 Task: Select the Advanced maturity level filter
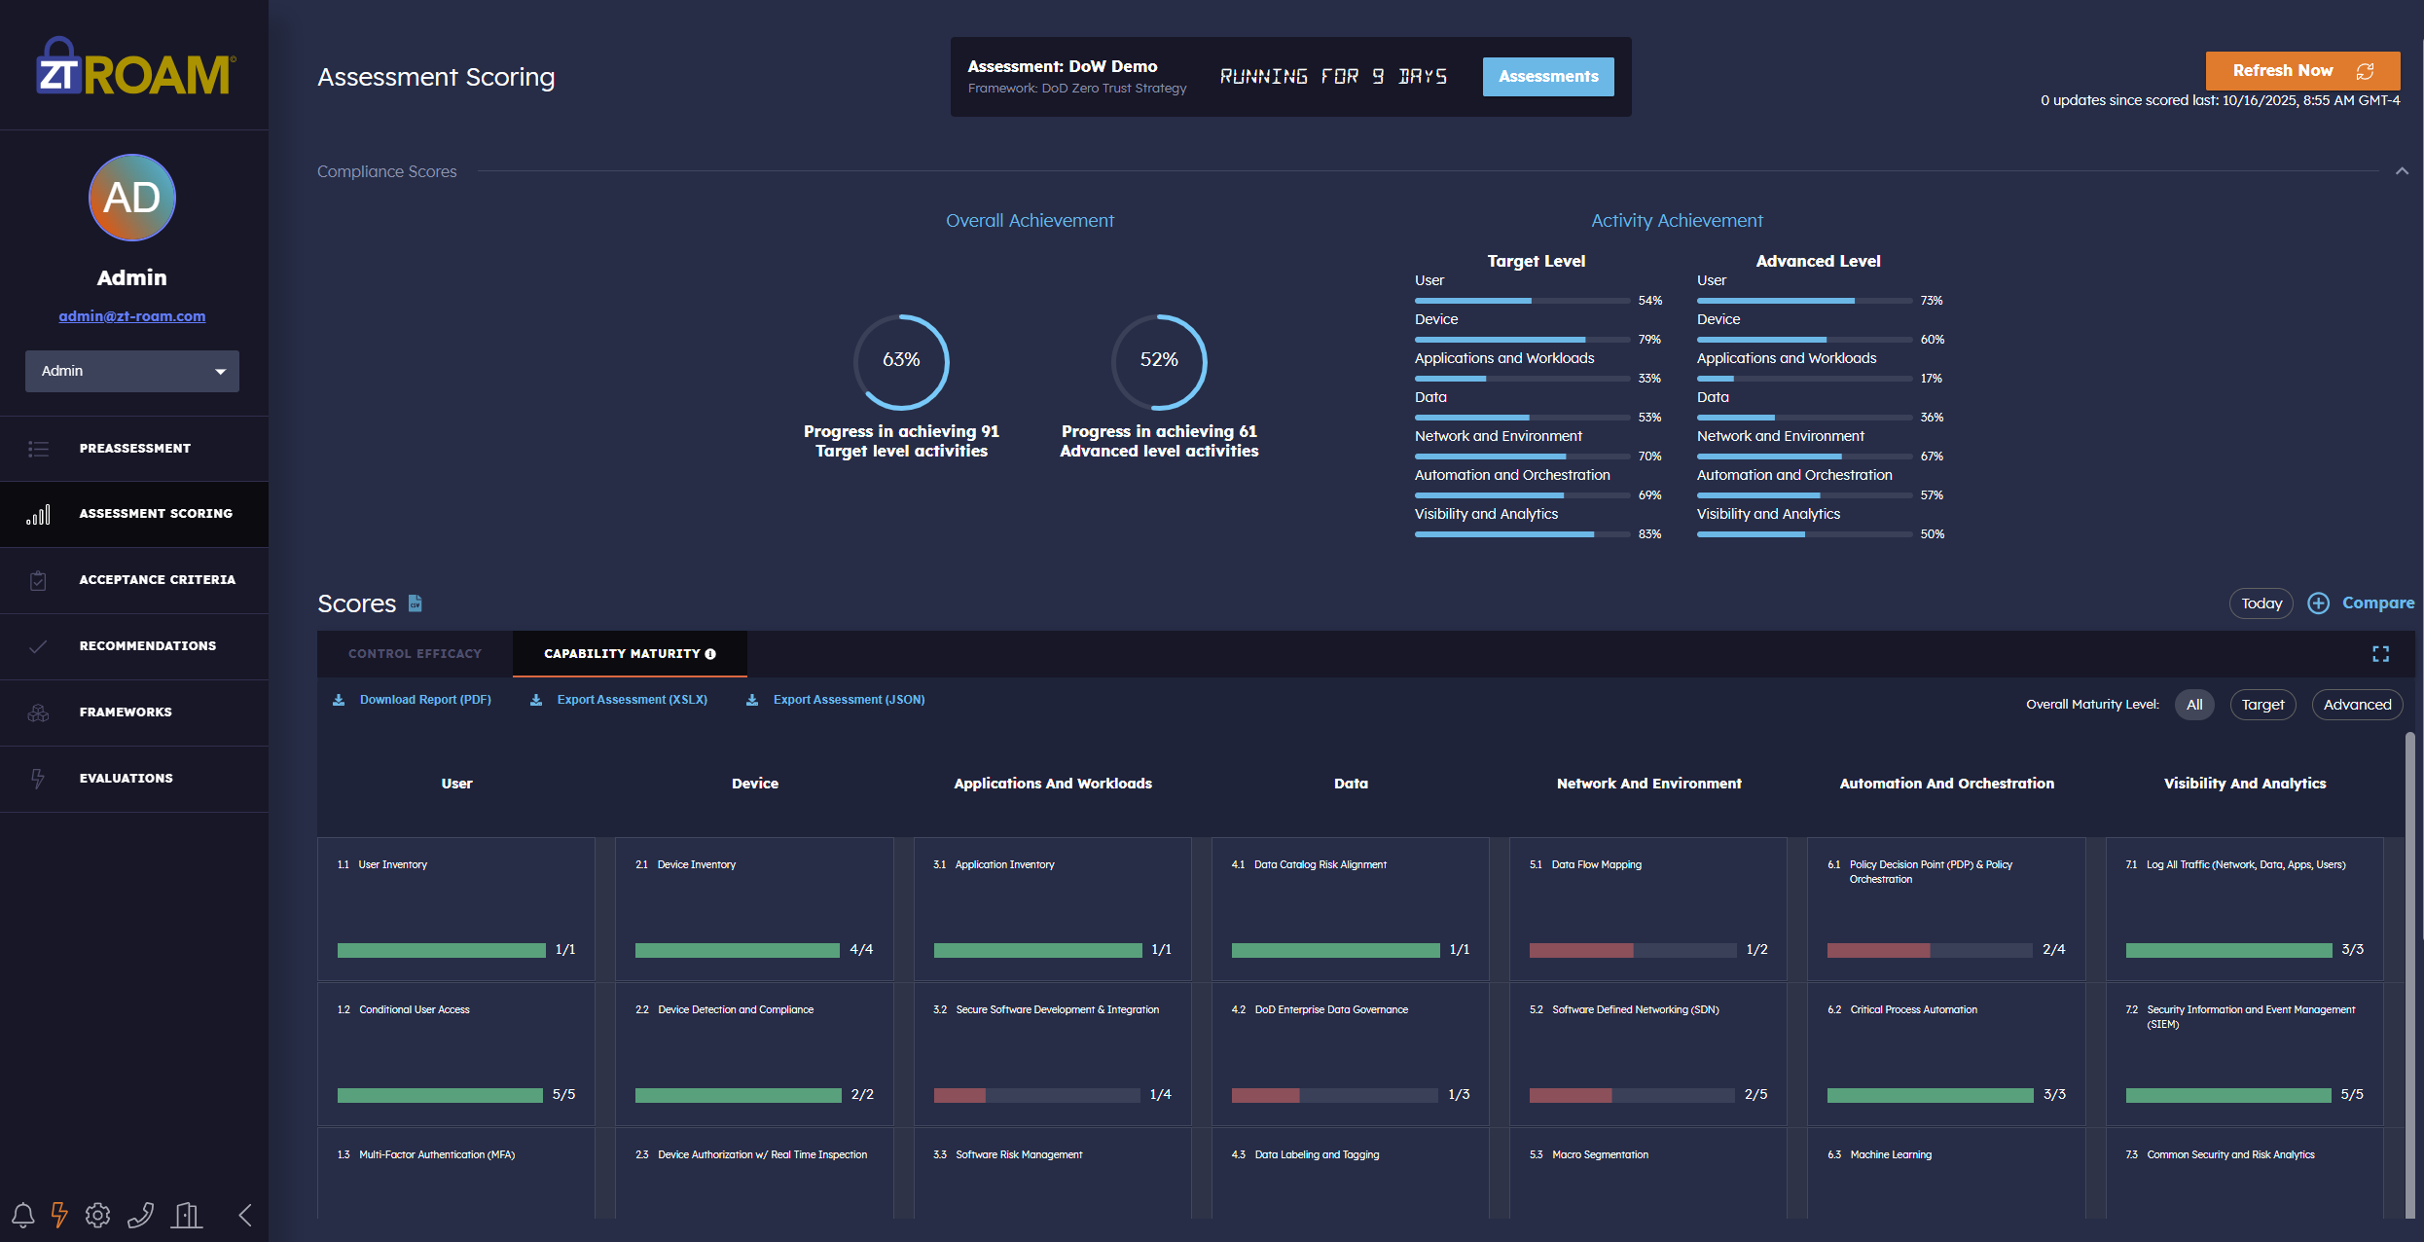(2357, 705)
